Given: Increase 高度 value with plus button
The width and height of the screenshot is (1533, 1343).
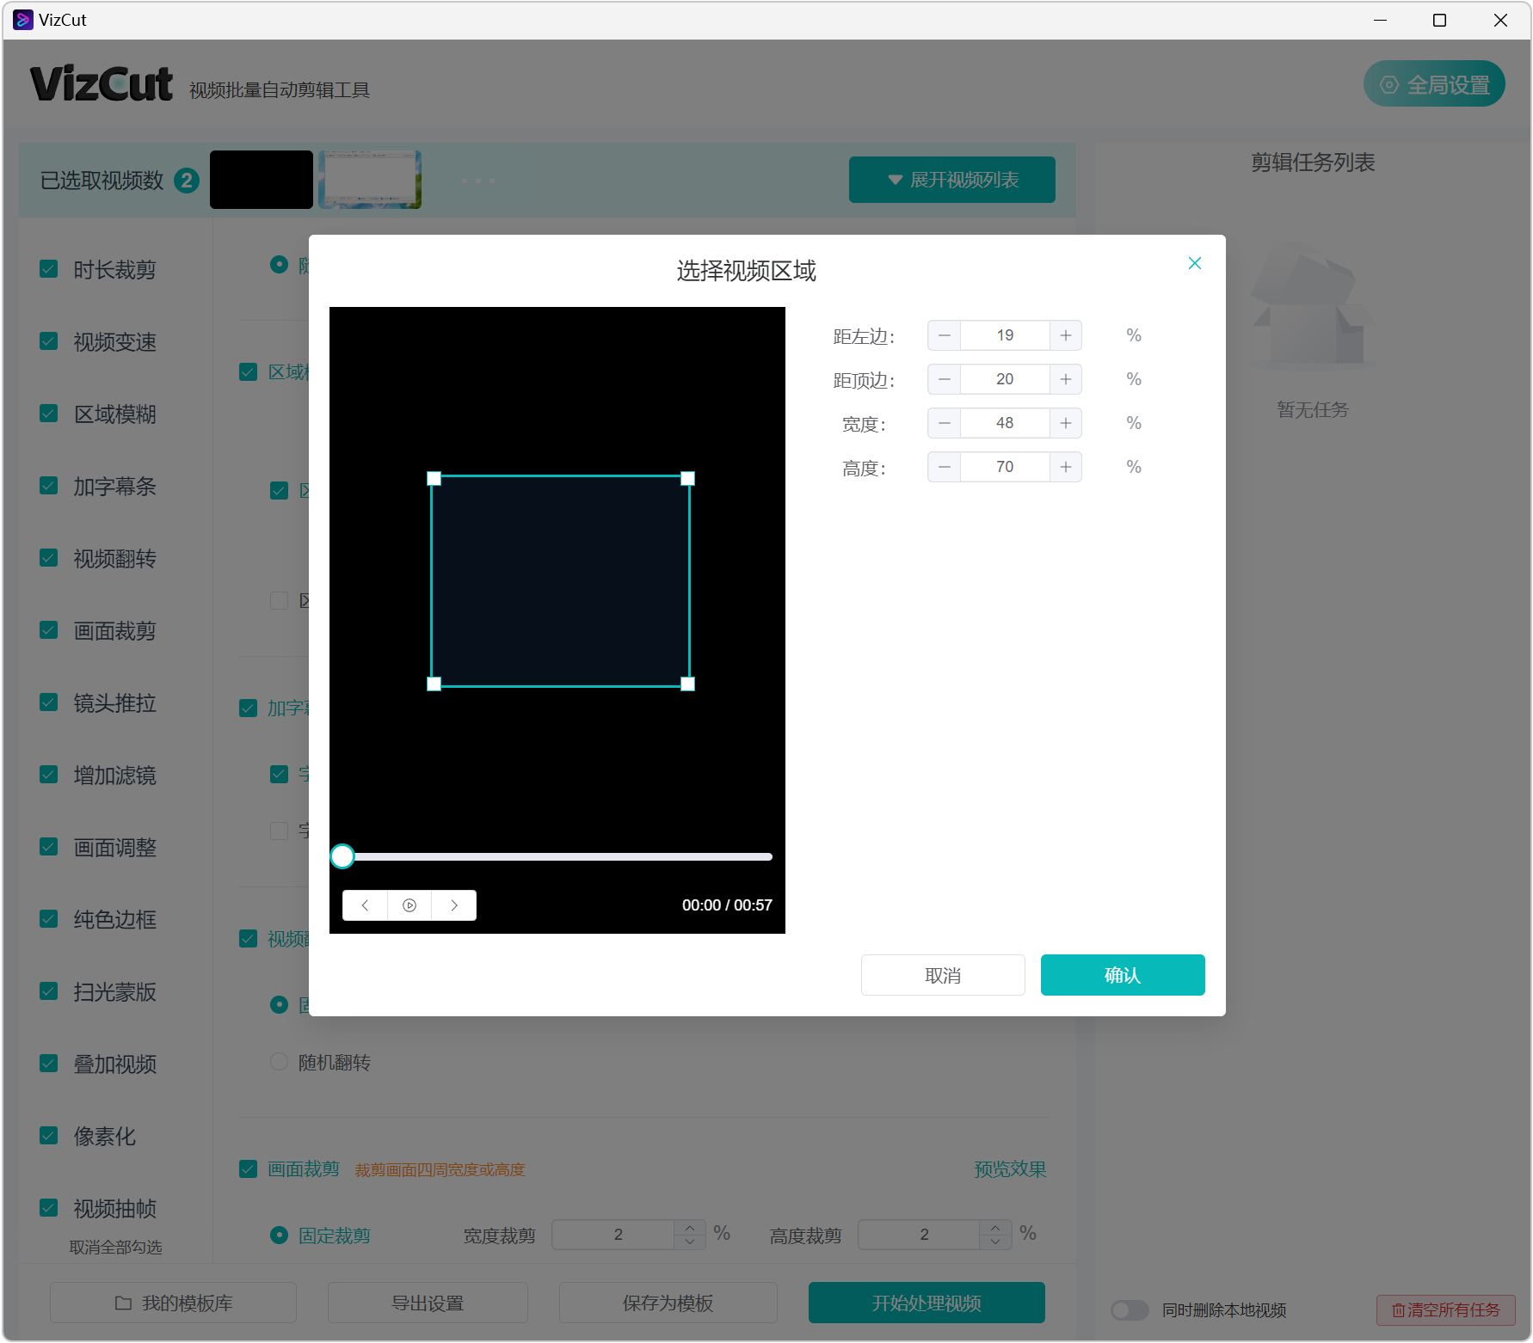Looking at the screenshot, I should click(x=1065, y=467).
